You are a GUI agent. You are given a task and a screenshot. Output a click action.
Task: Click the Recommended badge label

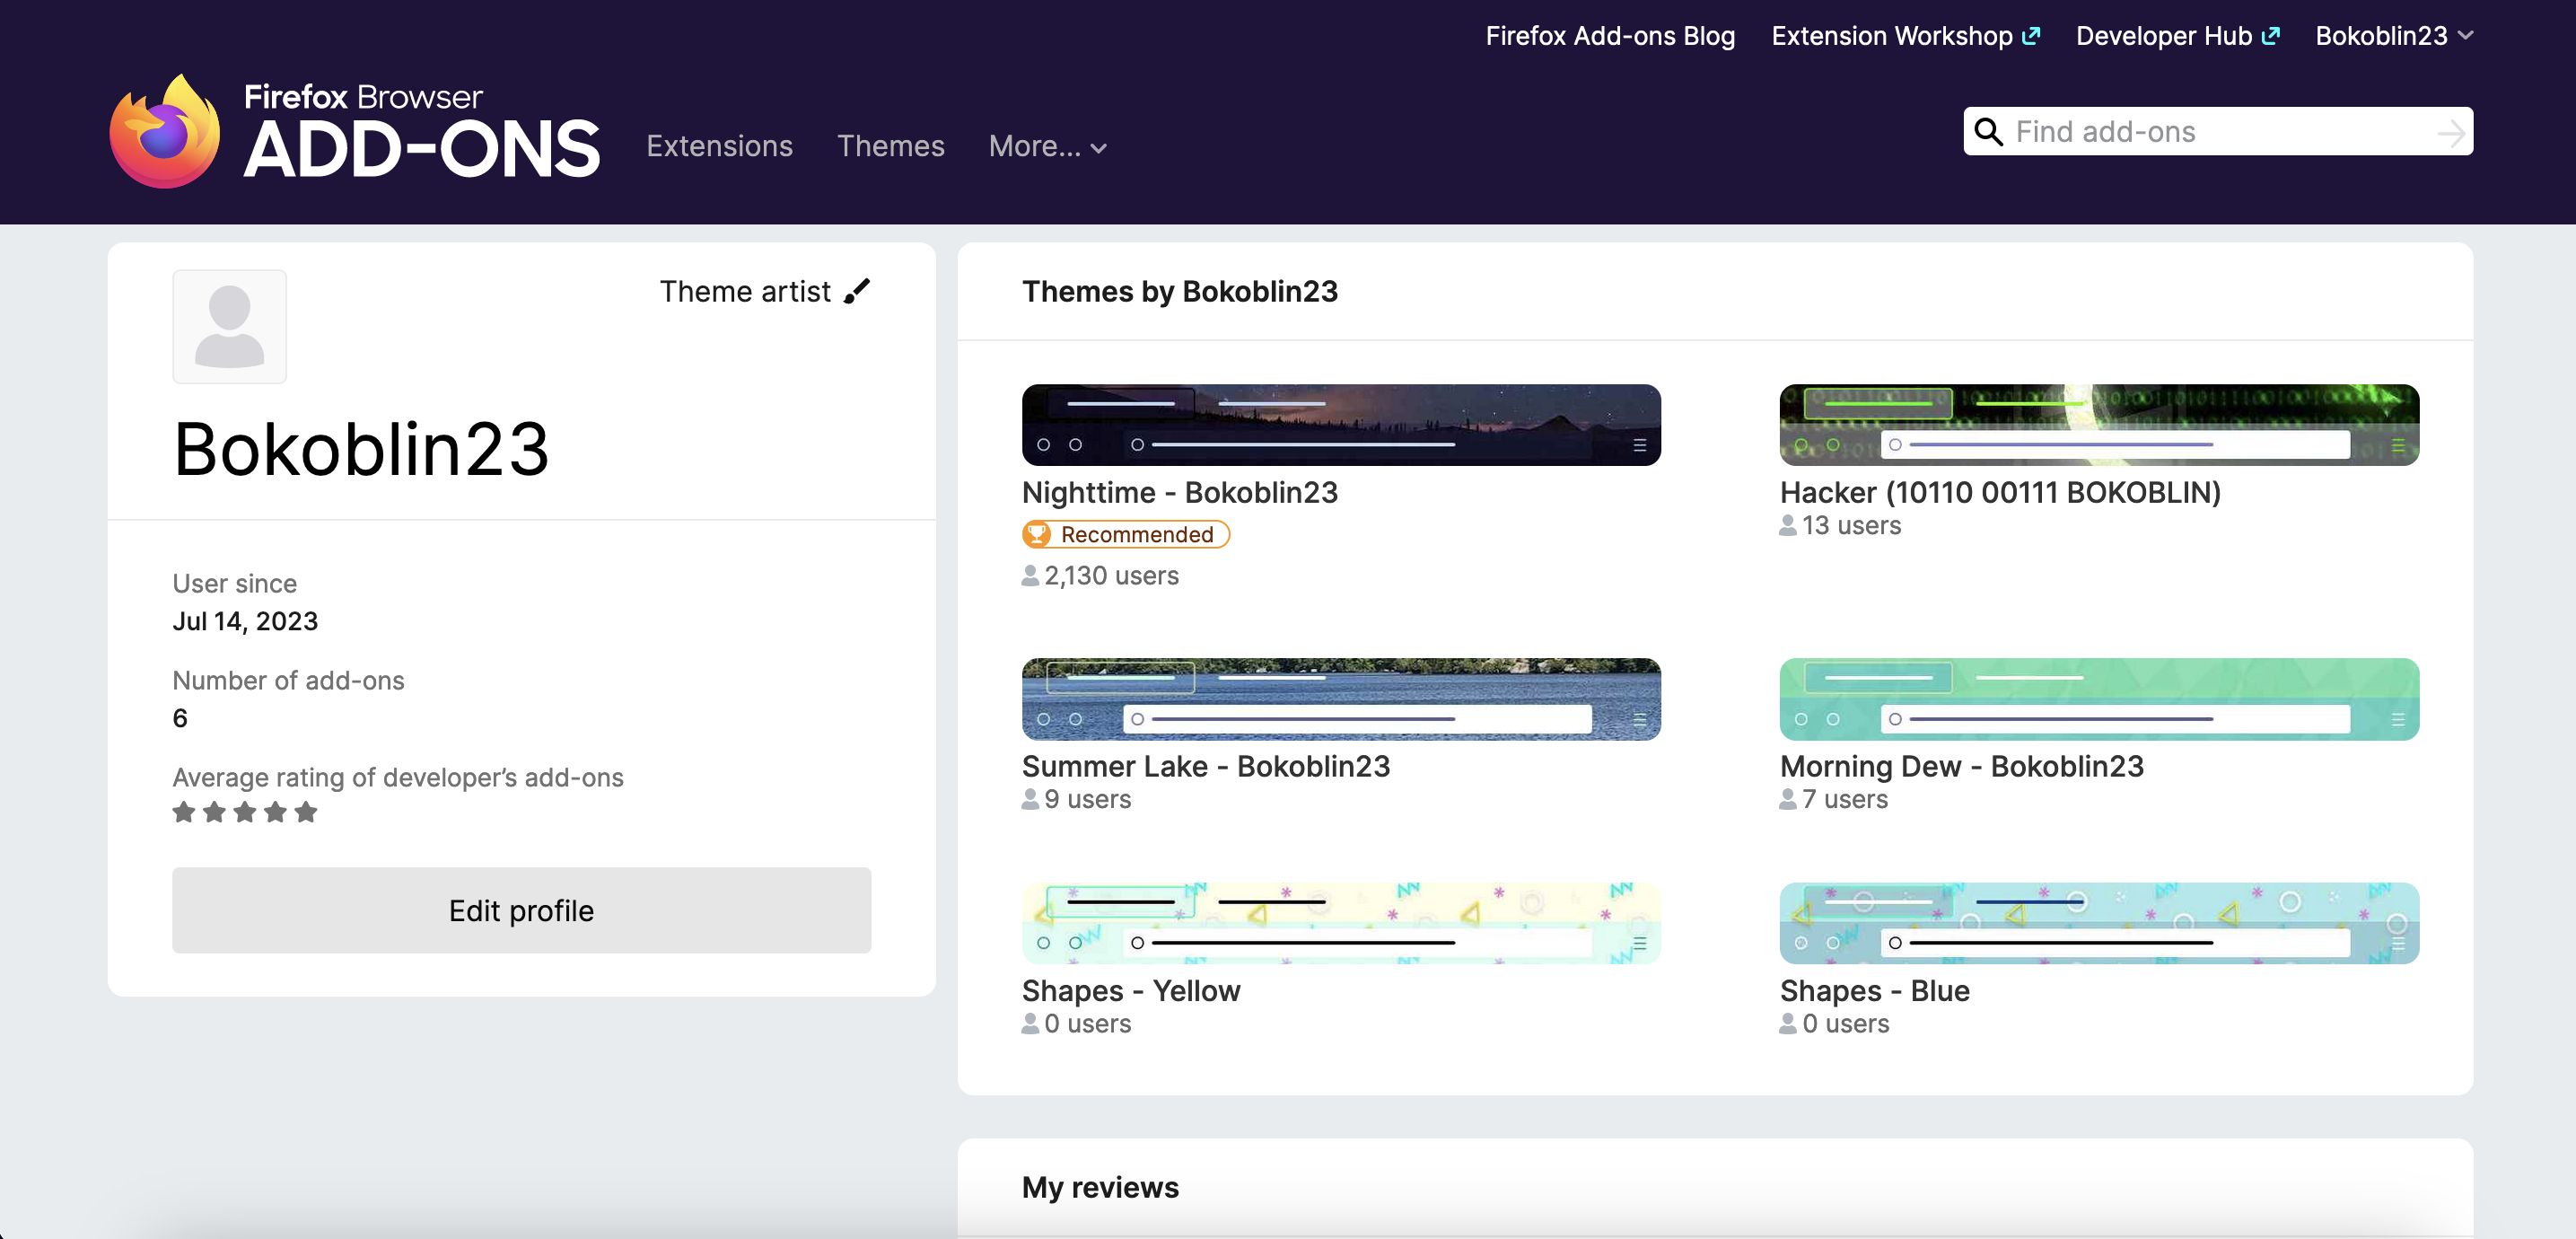tap(1137, 534)
